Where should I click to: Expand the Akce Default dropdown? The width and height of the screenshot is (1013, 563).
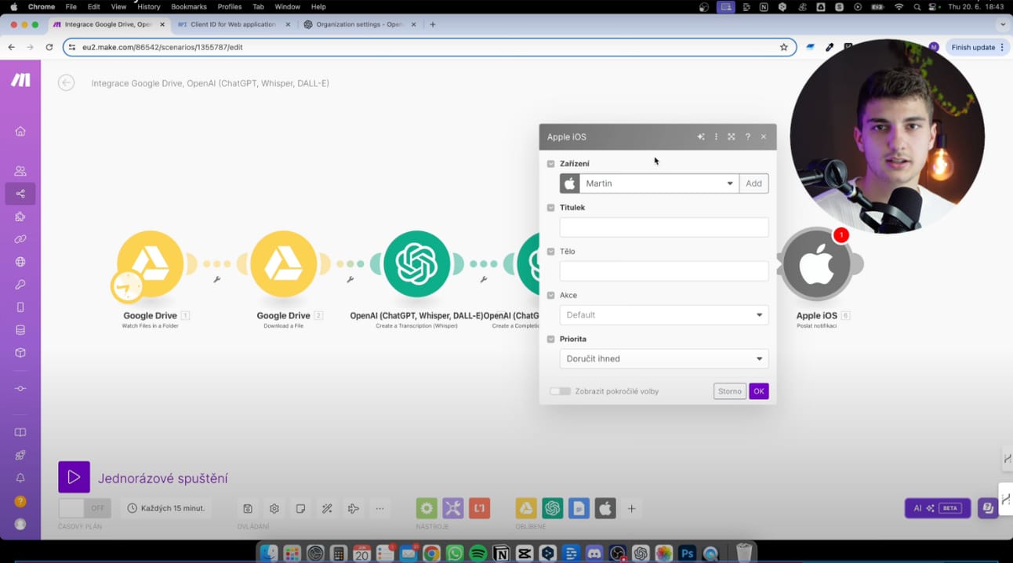(664, 315)
